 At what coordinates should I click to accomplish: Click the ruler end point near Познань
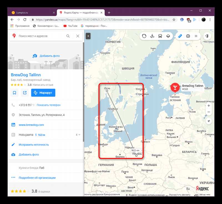[136, 155]
